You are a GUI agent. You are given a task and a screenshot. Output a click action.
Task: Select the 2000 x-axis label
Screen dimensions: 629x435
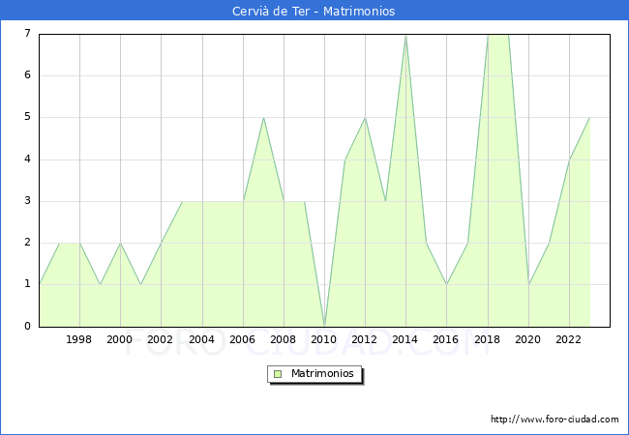(x=120, y=340)
